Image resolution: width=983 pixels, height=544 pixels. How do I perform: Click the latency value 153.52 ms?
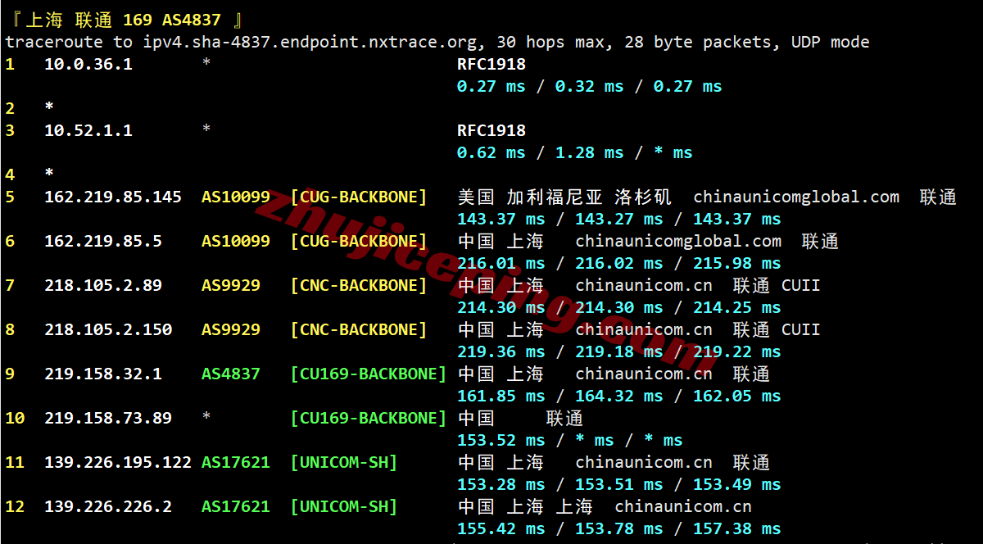(501, 440)
